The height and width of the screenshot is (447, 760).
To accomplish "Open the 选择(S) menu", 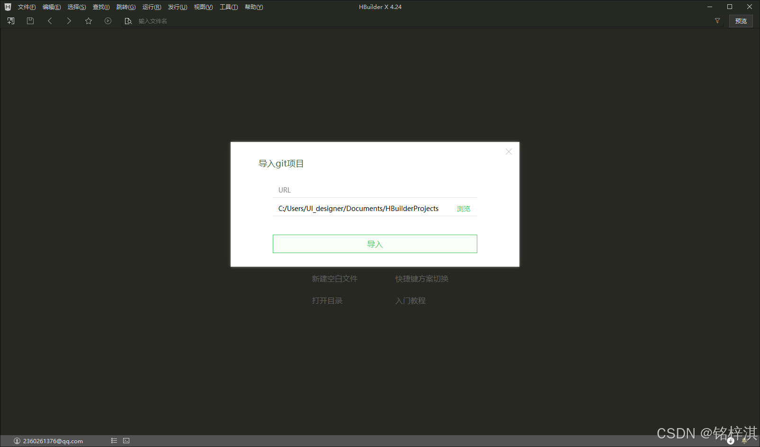I will (x=77, y=7).
